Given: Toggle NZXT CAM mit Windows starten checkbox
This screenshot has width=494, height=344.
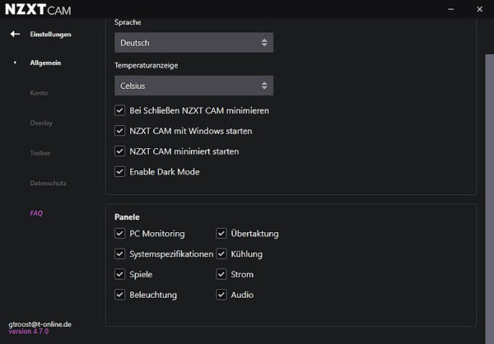Looking at the screenshot, I should click(x=119, y=131).
